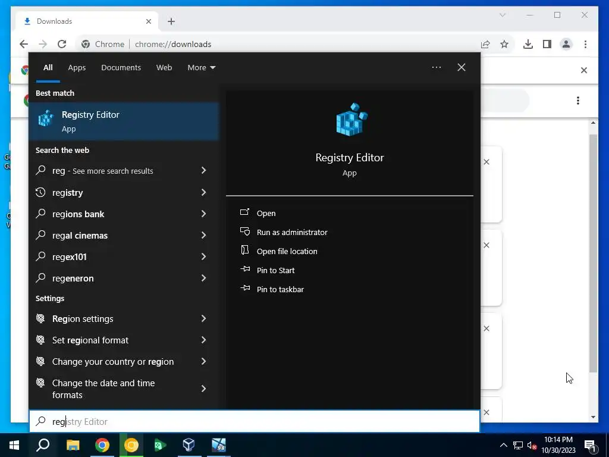Choose Pin to taskbar
This screenshot has height=457, width=609.
(280, 289)
